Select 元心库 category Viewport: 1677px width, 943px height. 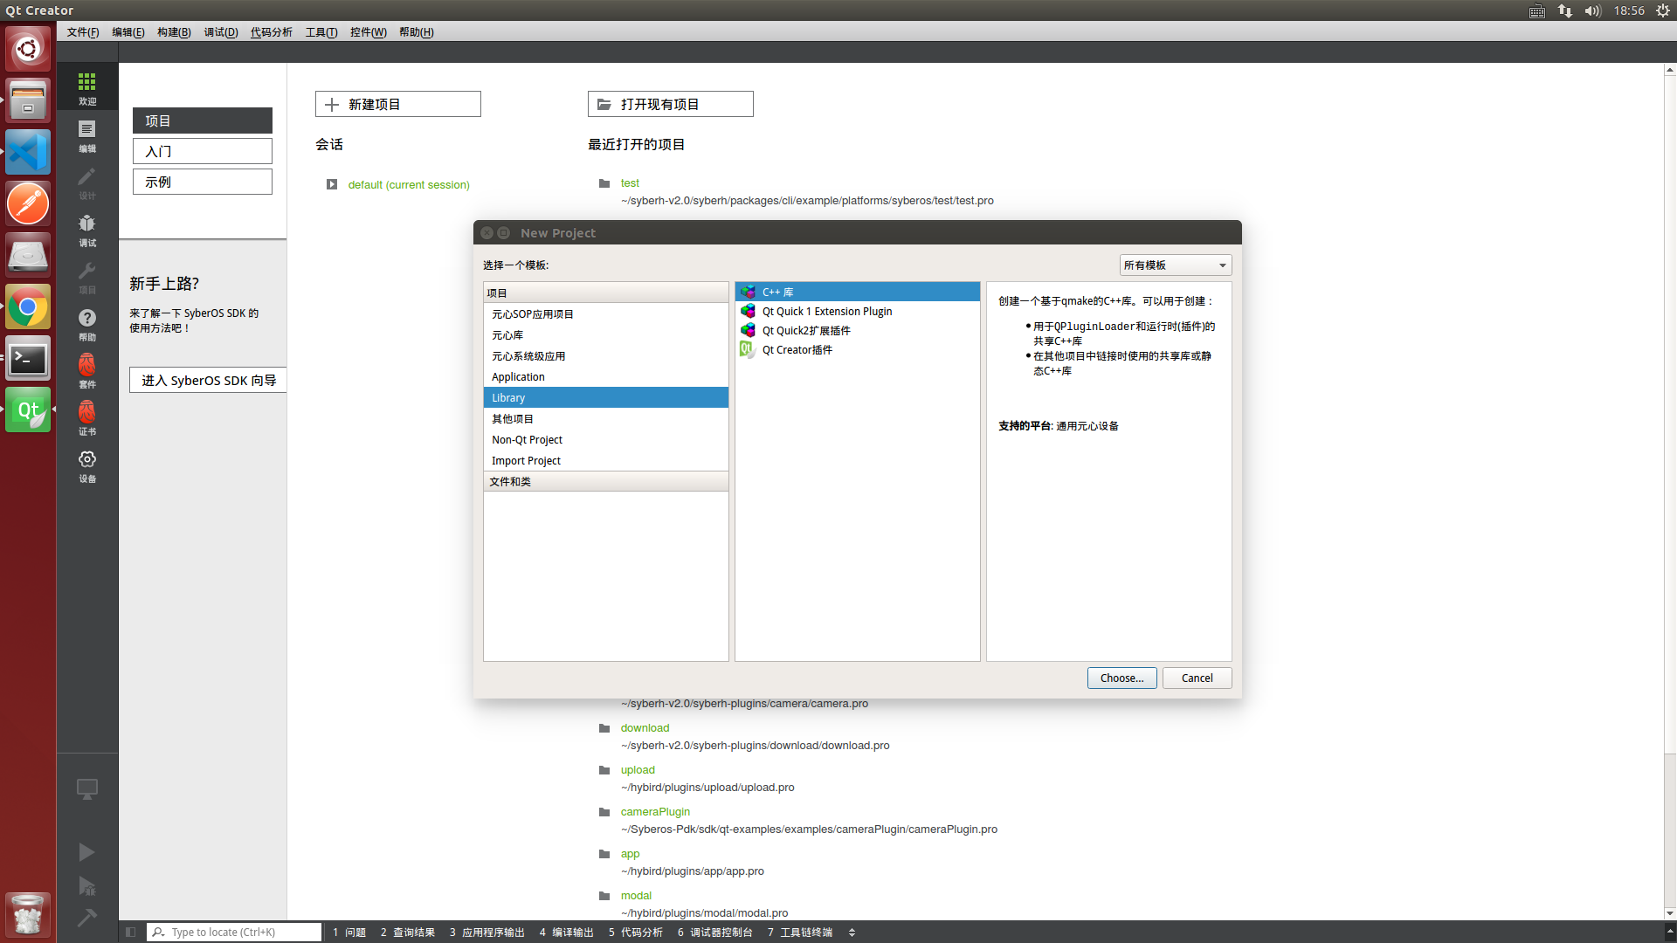point(606,334)
